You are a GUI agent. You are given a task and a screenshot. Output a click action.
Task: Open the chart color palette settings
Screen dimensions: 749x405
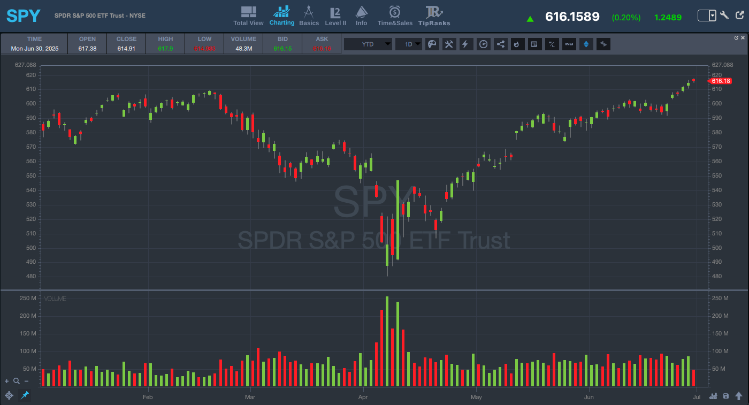[432, 44]
